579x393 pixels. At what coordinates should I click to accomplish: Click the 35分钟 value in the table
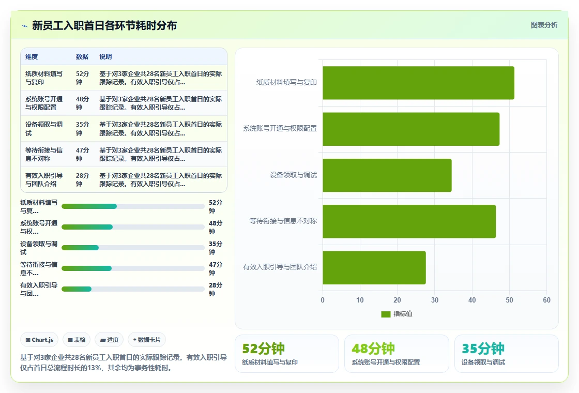click(x=82, y=129)
